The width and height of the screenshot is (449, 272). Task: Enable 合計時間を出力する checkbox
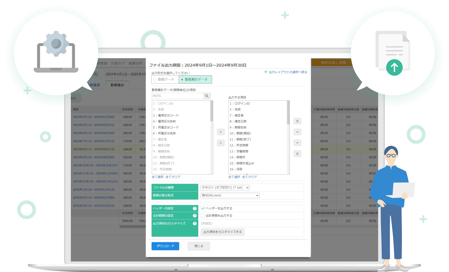[203, 216]
